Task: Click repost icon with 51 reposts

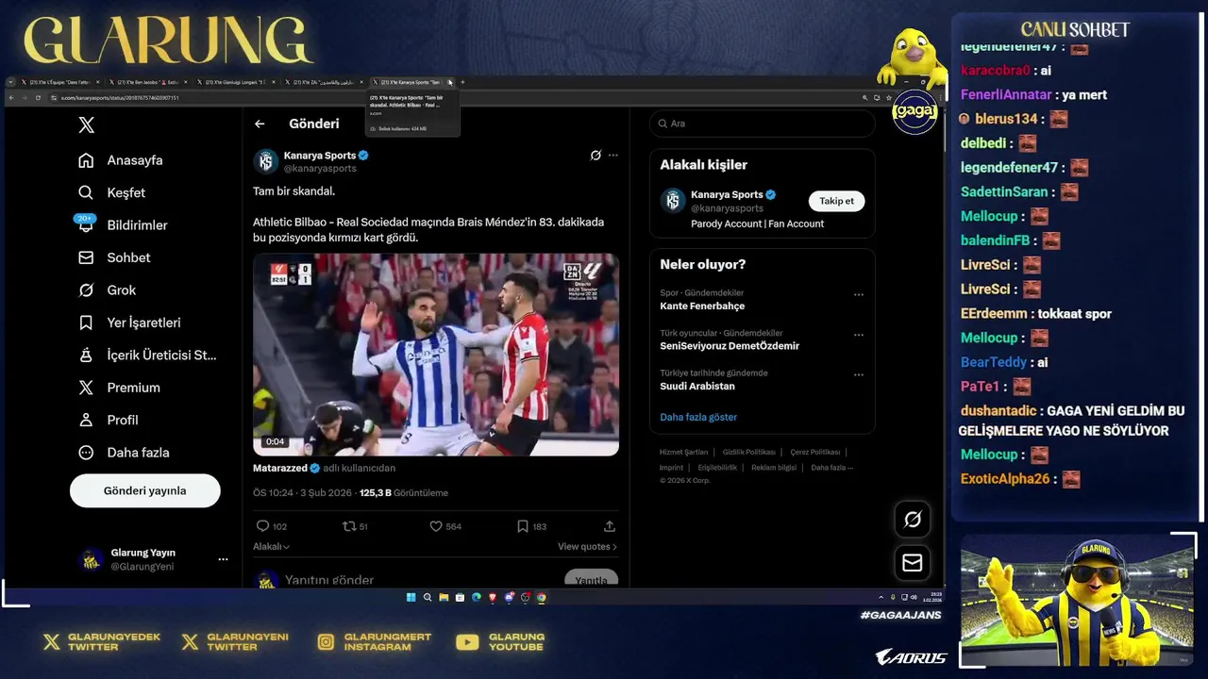Action: pyautogui.click(x=348, y=526)
